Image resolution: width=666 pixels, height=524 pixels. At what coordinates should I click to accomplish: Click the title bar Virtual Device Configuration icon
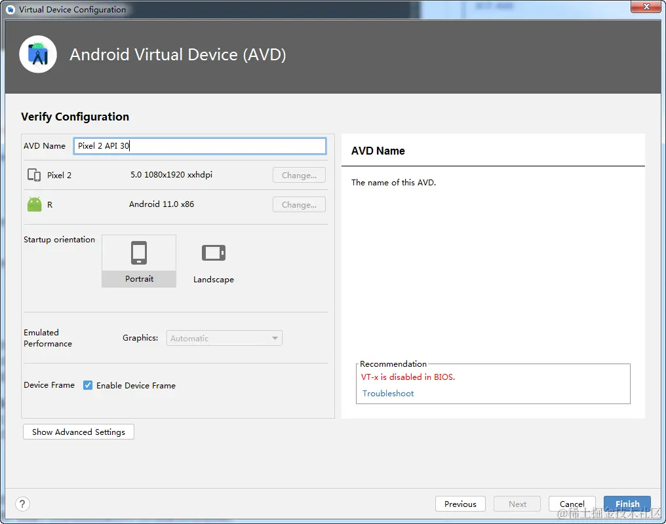[10, 9]
